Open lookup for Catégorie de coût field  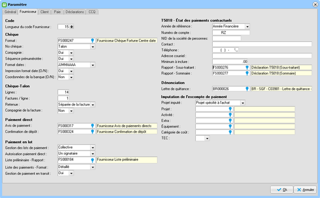(230, 132)
